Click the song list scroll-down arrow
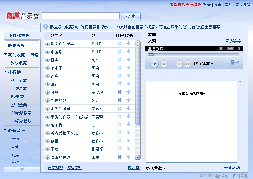The image size is (253, 179). pos(138,157)
